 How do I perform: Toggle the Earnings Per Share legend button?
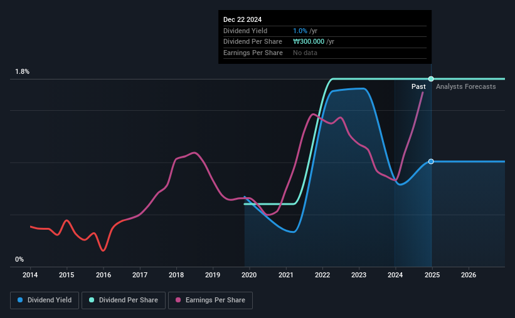[210, 300]
